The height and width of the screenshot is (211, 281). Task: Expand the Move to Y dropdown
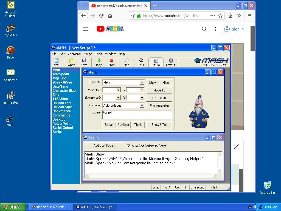click(x=142, y=90)
